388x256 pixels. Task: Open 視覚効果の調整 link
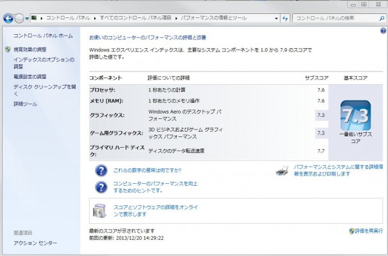[30, 49]
